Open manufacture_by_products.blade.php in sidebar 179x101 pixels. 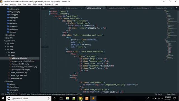tap(25, 67)
